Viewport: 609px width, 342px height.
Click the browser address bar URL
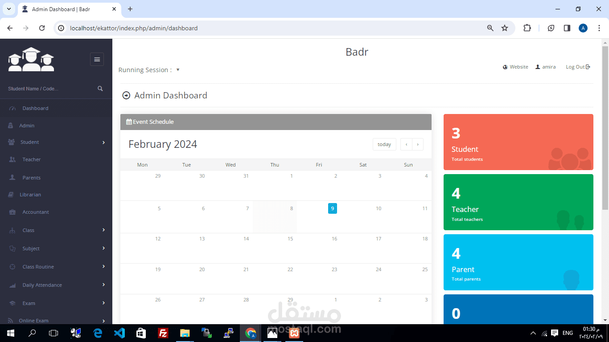click(x=134, y=28)
